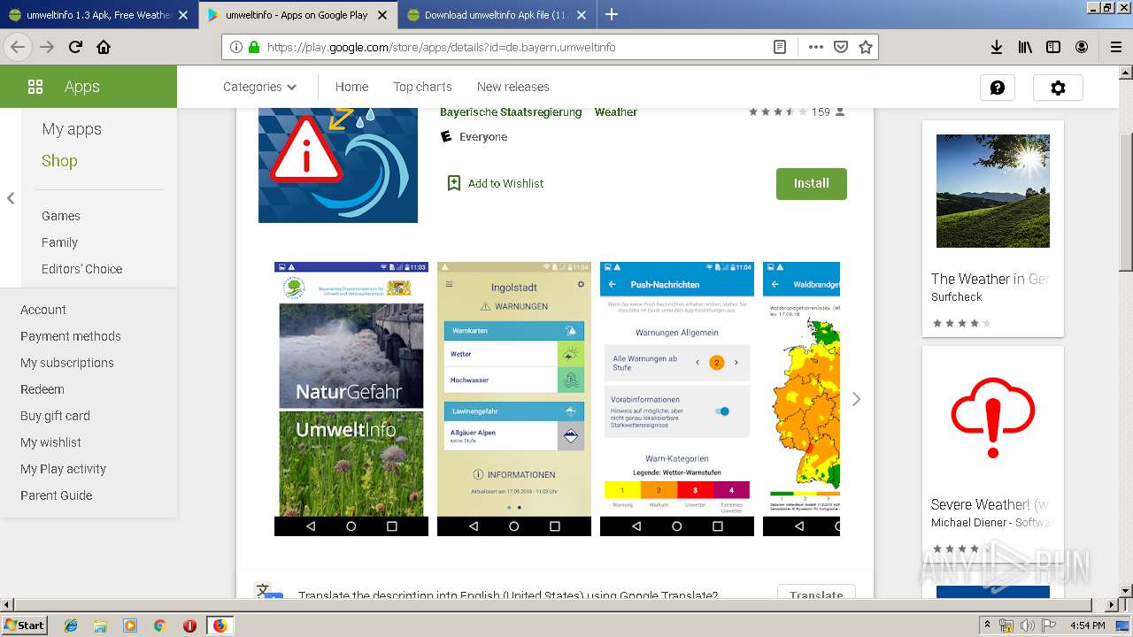Expand the Categories dropdown

coord(259,87)
